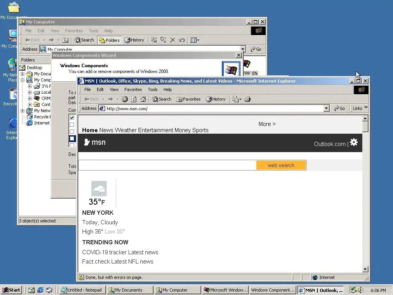393x295 pixels.
Task: Open My Computer address bar dropdown
Action: tap(243, 49)
